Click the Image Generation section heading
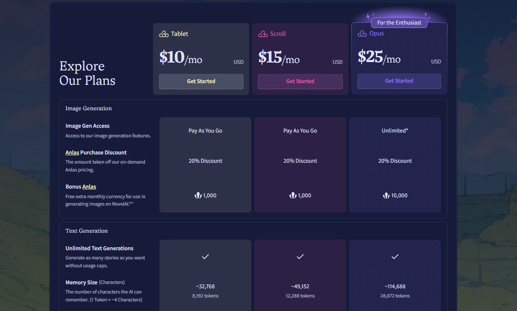Image resolution: width=517 pixels, height=311 pixels. [88, 108]
